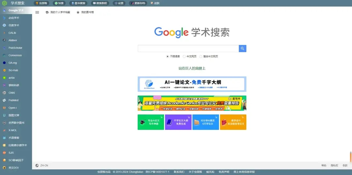The height and width of the screenshot is (175, 352).
Task: Select arXiv in the left sidebar
Action: [x=12, y=78]
